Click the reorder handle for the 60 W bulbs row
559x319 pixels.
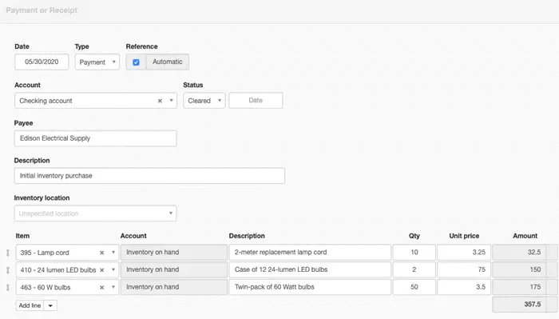[8, 288]
